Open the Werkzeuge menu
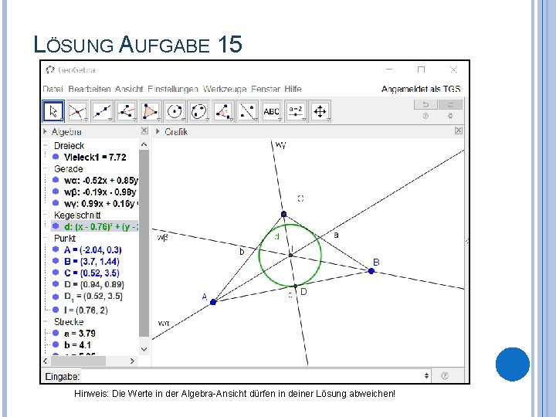556x417 pixels. 225,89
